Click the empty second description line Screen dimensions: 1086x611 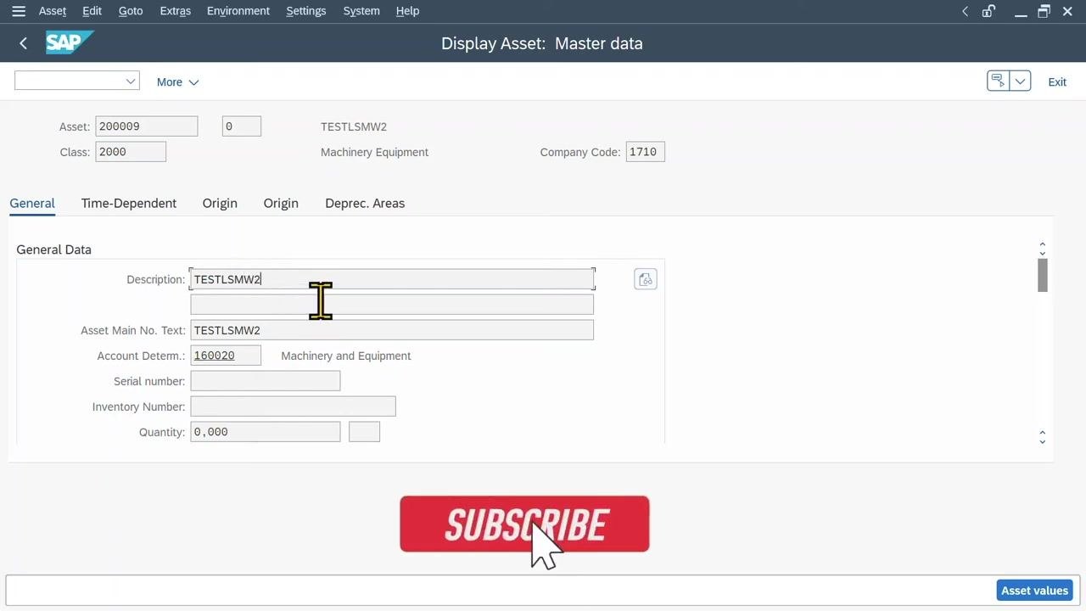[x=392, y=305]
